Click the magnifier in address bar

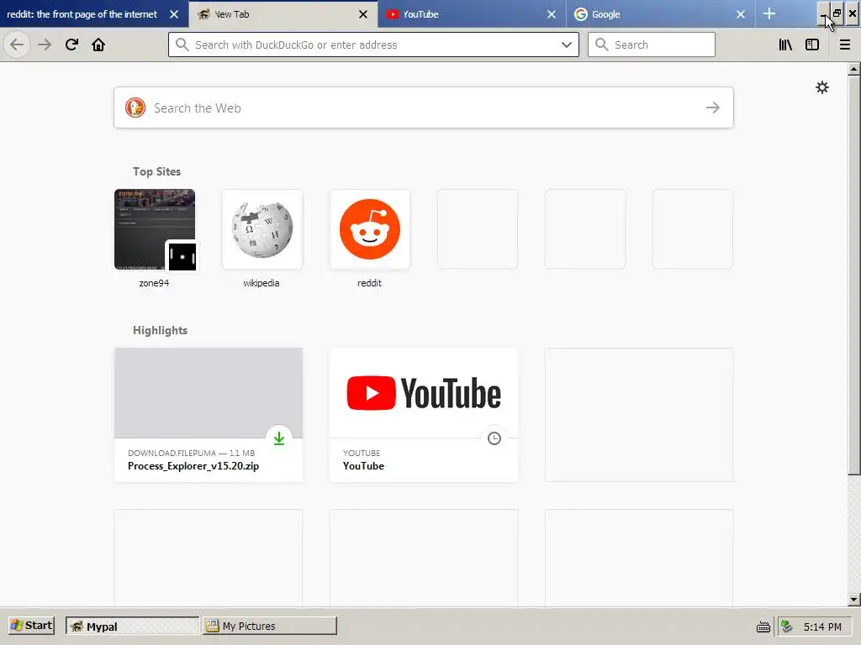pos(182,45)
